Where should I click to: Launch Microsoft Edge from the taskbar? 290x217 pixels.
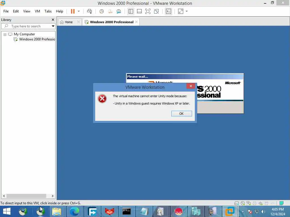(x=74, y=211)
